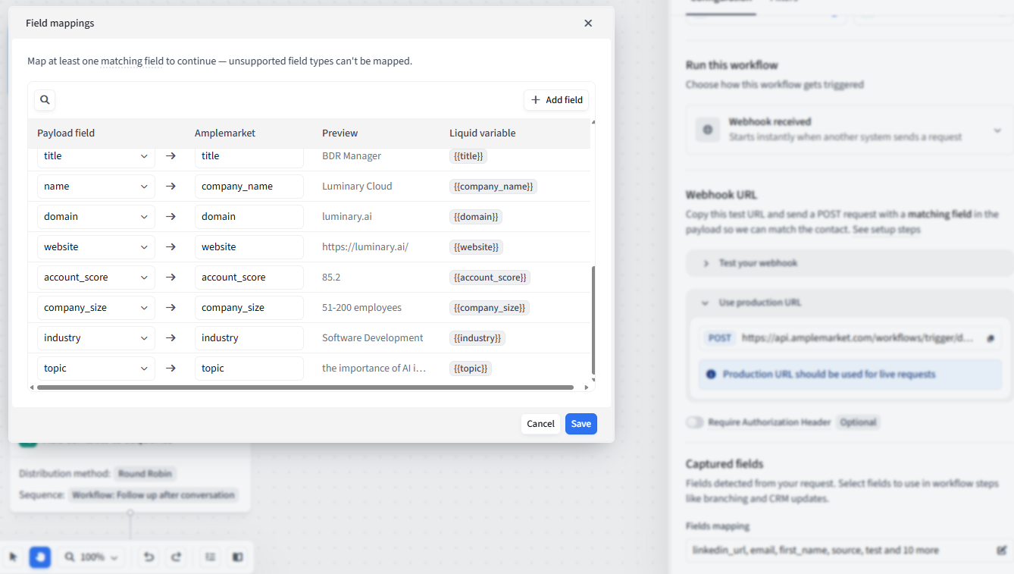Click the search icon in Field mappings
The image size is (1014, 574).
[x=45, y=99]
